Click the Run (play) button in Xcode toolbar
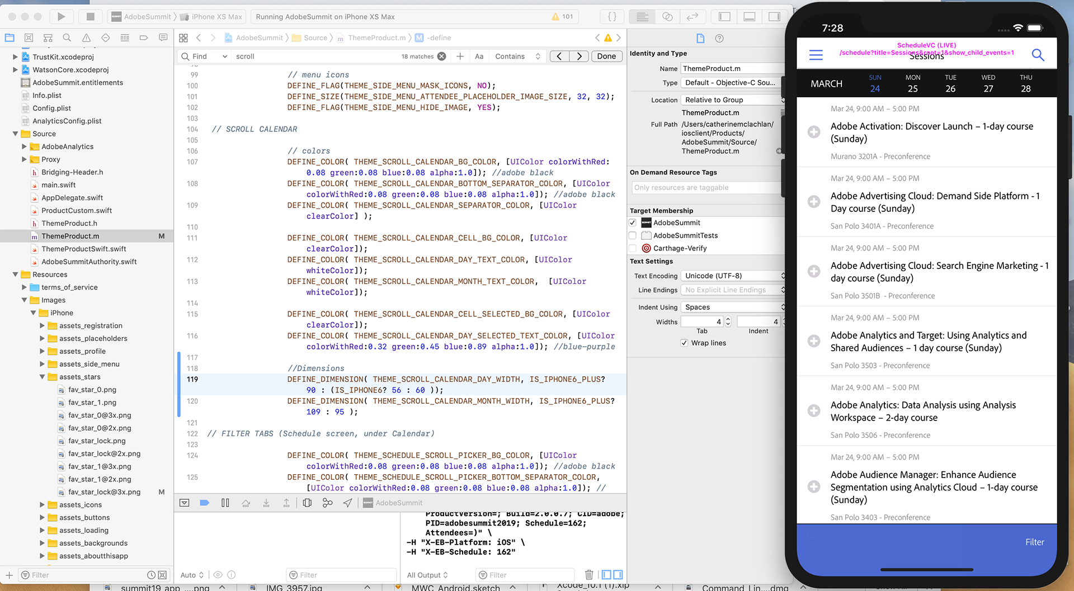Image resolution: width=1074 pixels, height=591 pixels. click(x=62, y=17)
